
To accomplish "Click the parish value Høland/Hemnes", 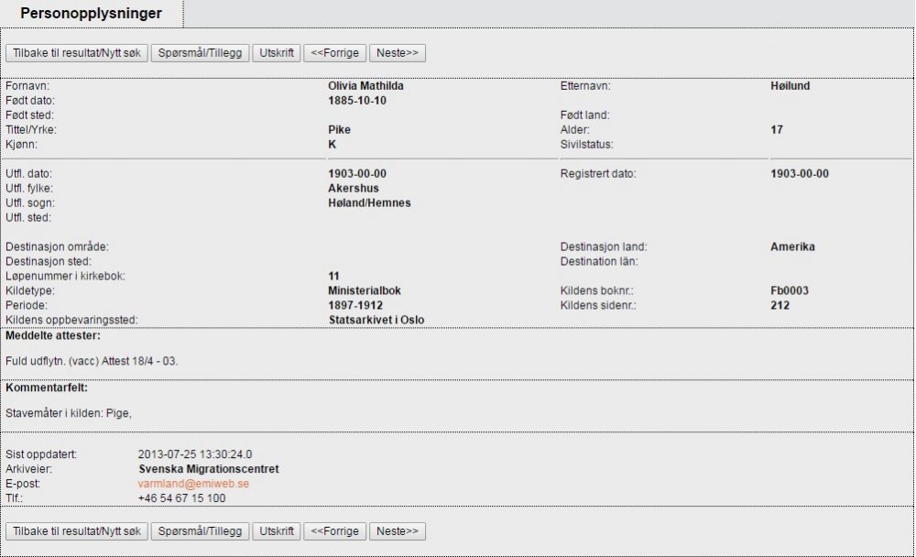I will click(369, 203).
